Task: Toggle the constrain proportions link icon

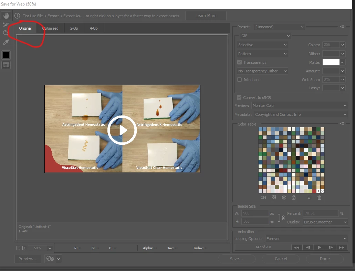Action: tap(283, 218)
